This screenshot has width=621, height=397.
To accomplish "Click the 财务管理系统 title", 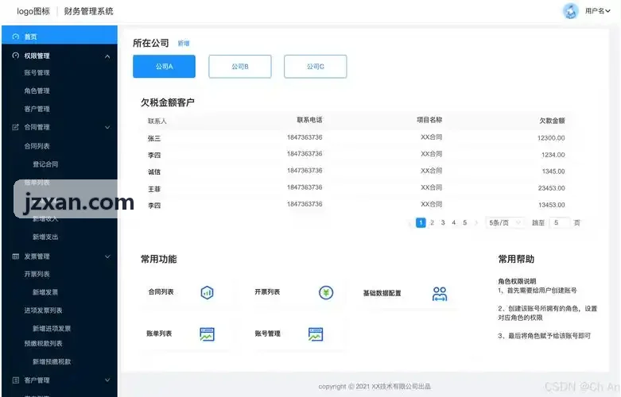I will point(89,11).
